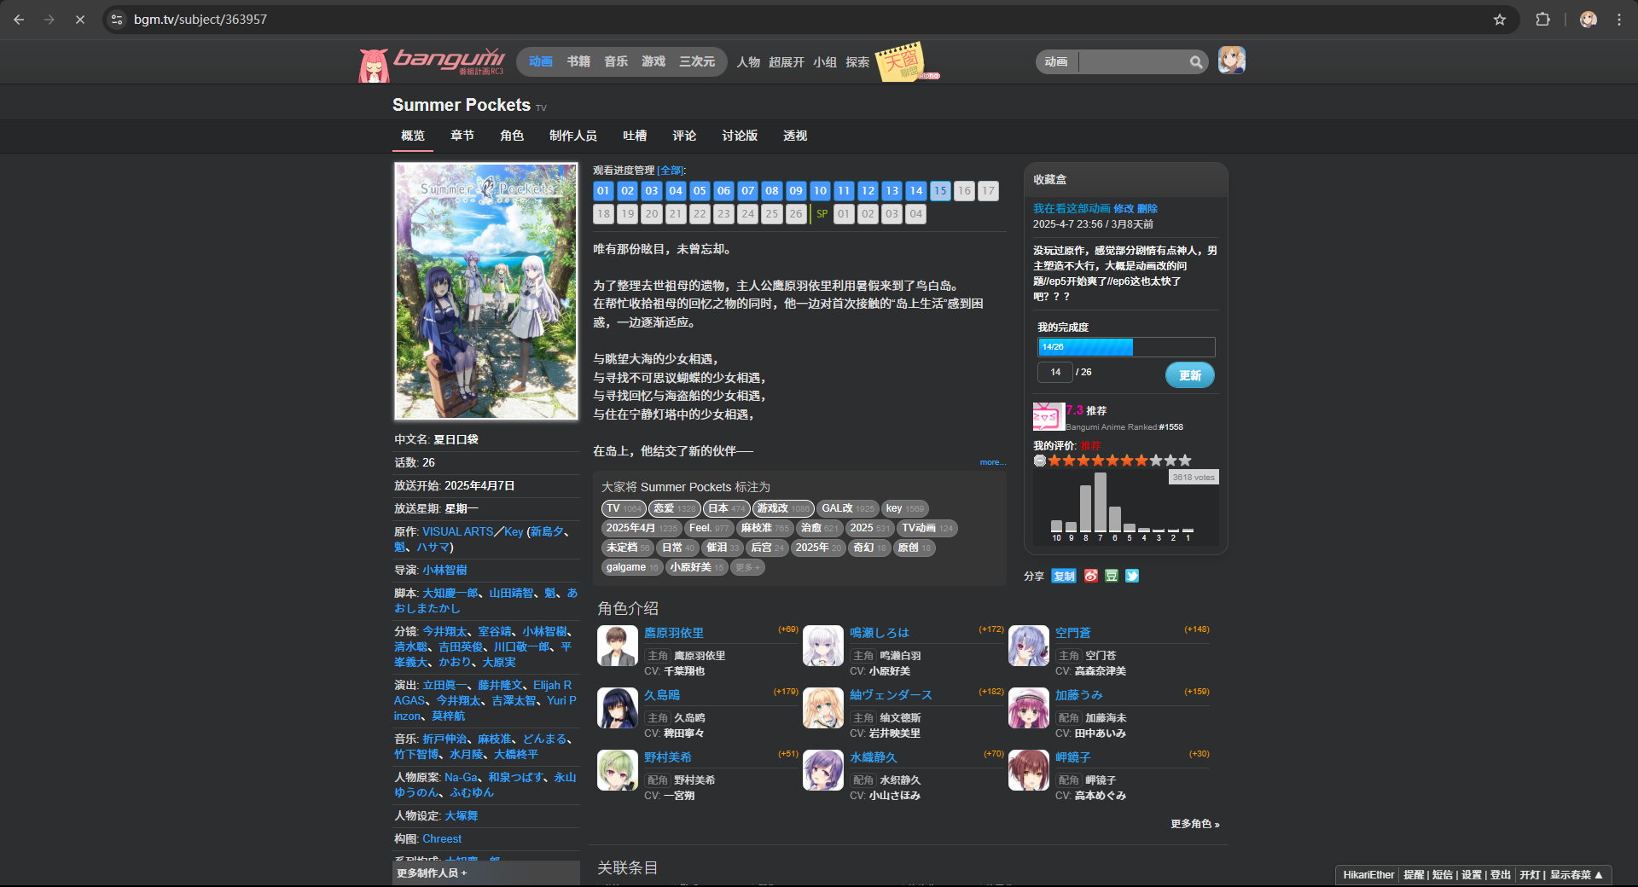The height and width of the screenshot is (887, 1638).
Task: Click the 14/26 completion progress bar
Action: point(1126,347)
